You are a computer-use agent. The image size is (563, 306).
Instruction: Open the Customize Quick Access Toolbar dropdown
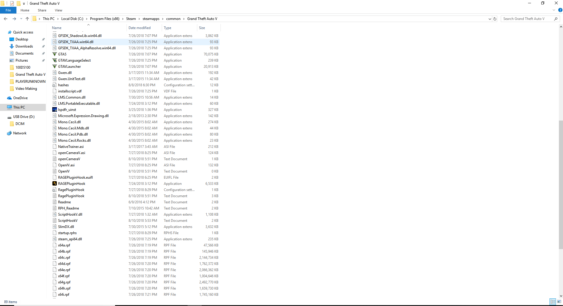24,4
